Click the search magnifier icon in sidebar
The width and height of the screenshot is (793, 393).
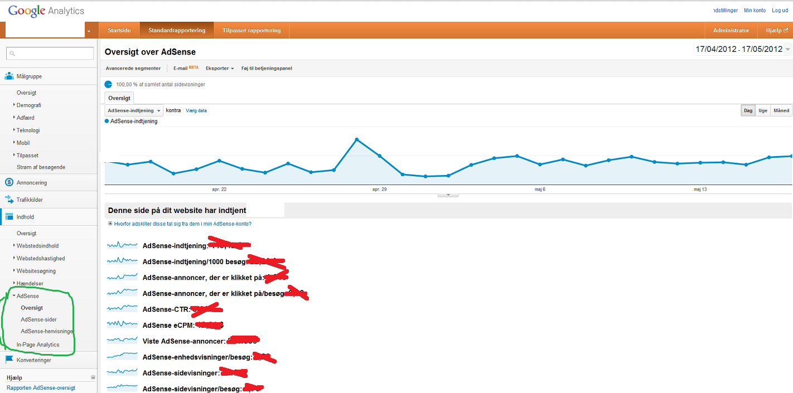(x=13, y=54)
